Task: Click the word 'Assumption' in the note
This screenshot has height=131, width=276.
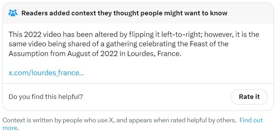Action: tap(28, 54)
